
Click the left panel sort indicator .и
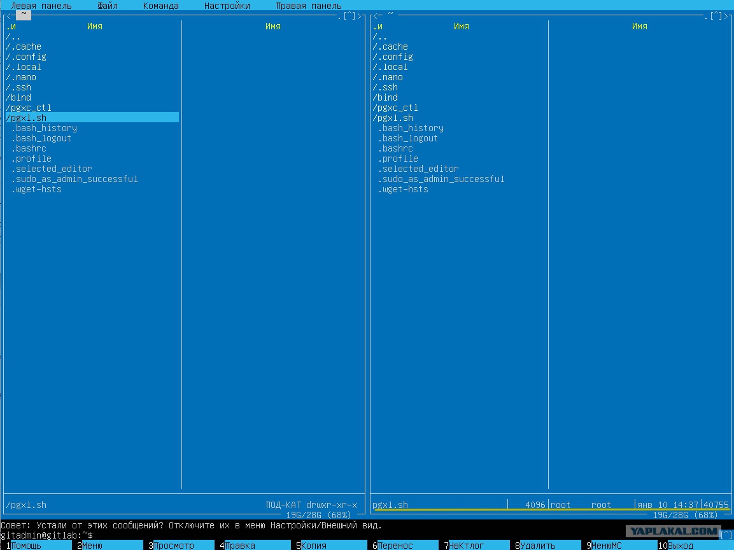(x=11, y=26)
